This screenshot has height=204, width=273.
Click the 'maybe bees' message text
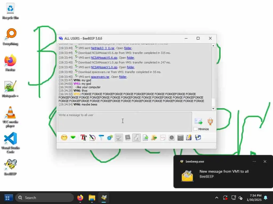tap(89, 104)
